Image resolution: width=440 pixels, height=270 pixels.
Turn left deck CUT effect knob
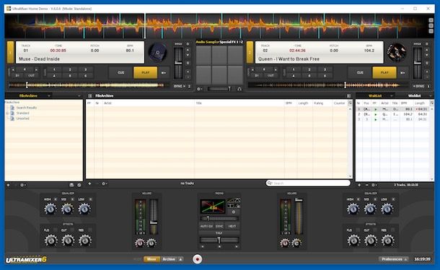68,240
